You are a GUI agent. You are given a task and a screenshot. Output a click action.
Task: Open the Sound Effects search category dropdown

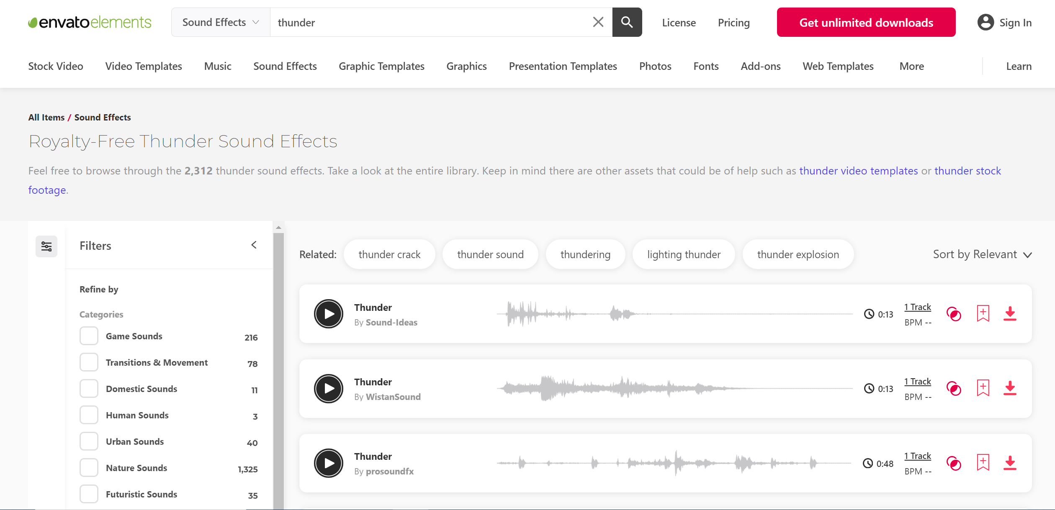click(x=219, y=22)
